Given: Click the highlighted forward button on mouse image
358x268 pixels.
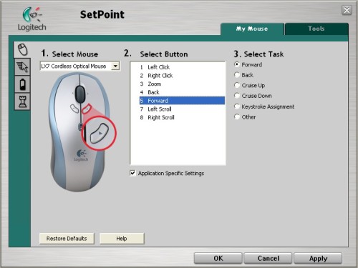Looking at the screenshot, I should coord(87,109).
